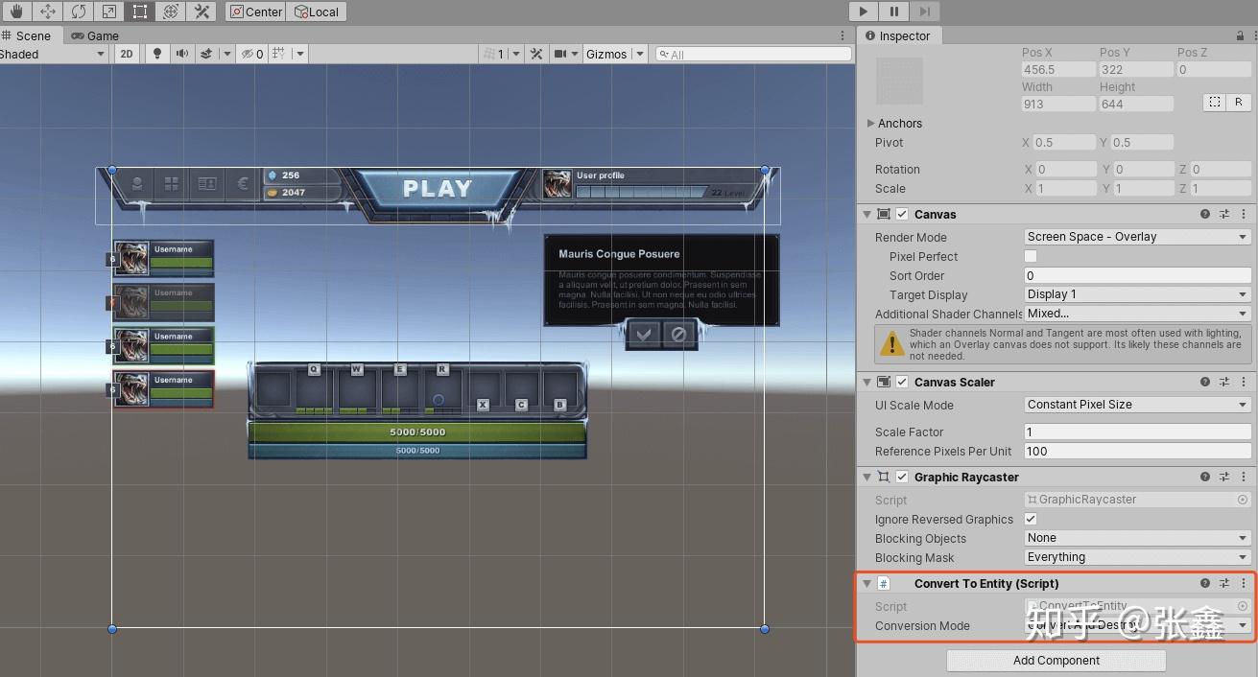Viewport: 1258px width, 677px height.
Task: Open Canvas component help icon
Action: 1205,214
